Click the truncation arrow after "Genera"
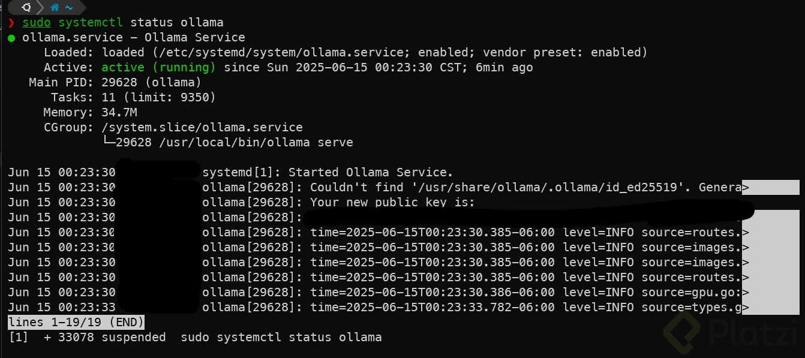This screenshot has width=805, height=358. [746, 188]
